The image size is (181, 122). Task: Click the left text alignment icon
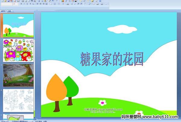pyautogui.click(x=38, y=4)
